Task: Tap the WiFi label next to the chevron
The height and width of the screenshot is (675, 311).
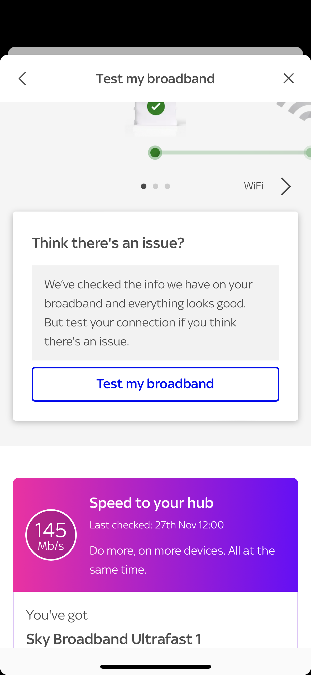Action: (253, 186)
